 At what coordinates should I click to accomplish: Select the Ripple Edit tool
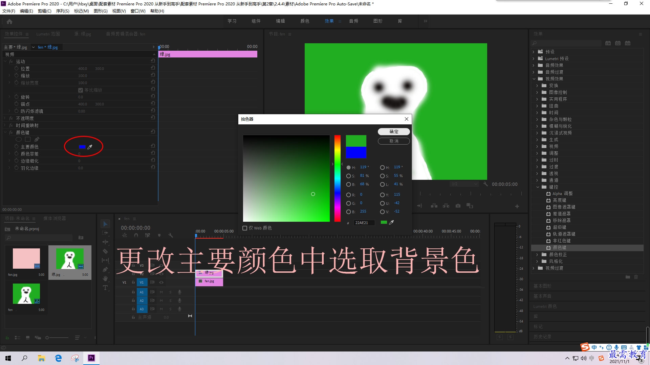tap(105, 242)
